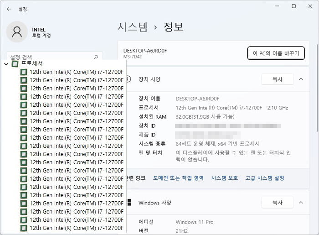Open the 시스템 보호 link
The height and width of the screenshot is (235, 319).
(x=224, y=178)
